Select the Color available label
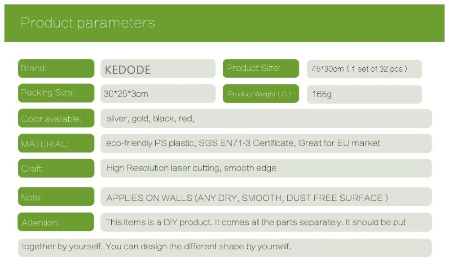449x273 pixels. pos(56,118)
